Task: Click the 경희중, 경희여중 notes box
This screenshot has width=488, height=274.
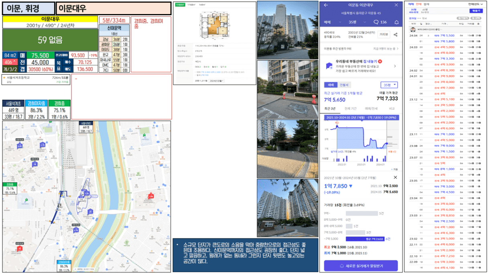Action: [151, 44]
